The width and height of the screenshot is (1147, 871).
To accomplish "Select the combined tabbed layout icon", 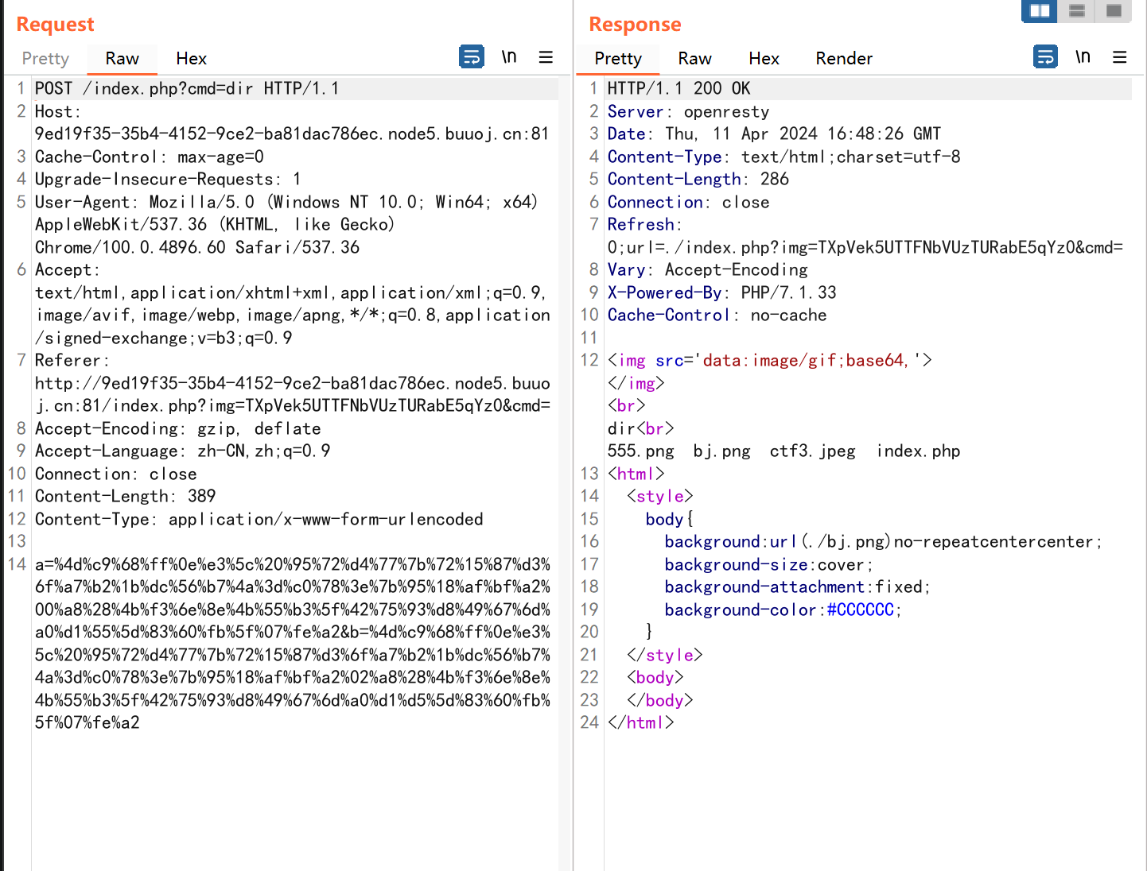I will tap(1114, 10).
